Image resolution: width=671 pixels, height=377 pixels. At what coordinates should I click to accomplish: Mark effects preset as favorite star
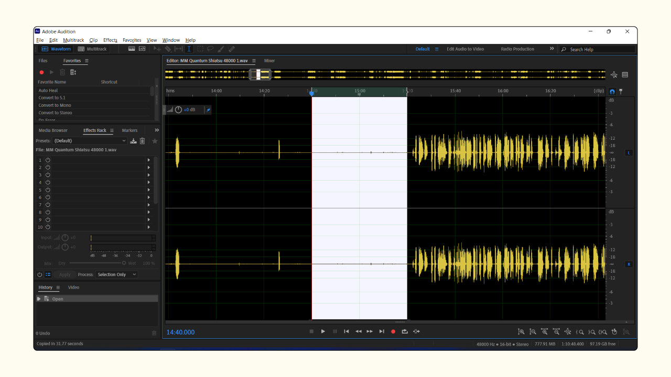click(155, 141)
